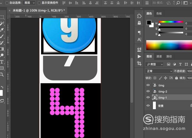Select the Brush tool

click(2, 36)
